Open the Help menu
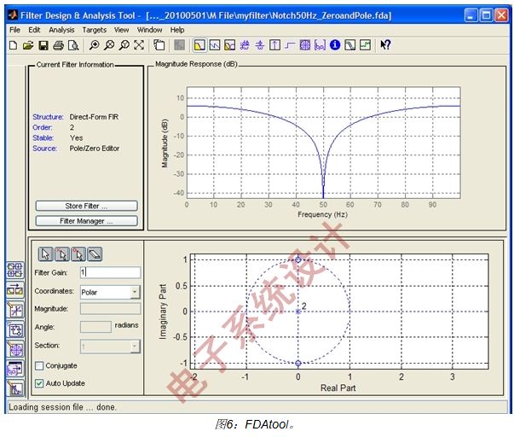The height and width of the screenshot is (437, 514). 177,30
